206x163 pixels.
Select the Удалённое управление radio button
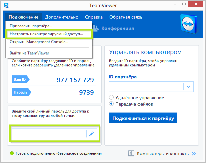tap(111, 98)
